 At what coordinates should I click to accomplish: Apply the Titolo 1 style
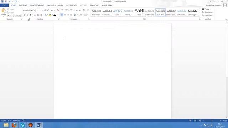point(118,12)
